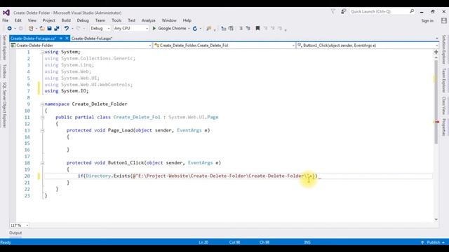The image size is (449, 252).
Task: Toggle bookmark on the current line
Action: (257, 28)
